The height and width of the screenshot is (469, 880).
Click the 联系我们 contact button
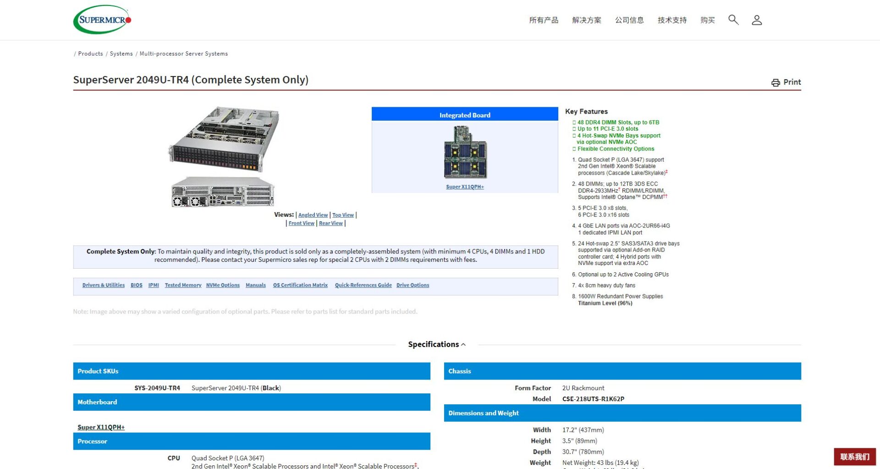(x=854, y=457)
